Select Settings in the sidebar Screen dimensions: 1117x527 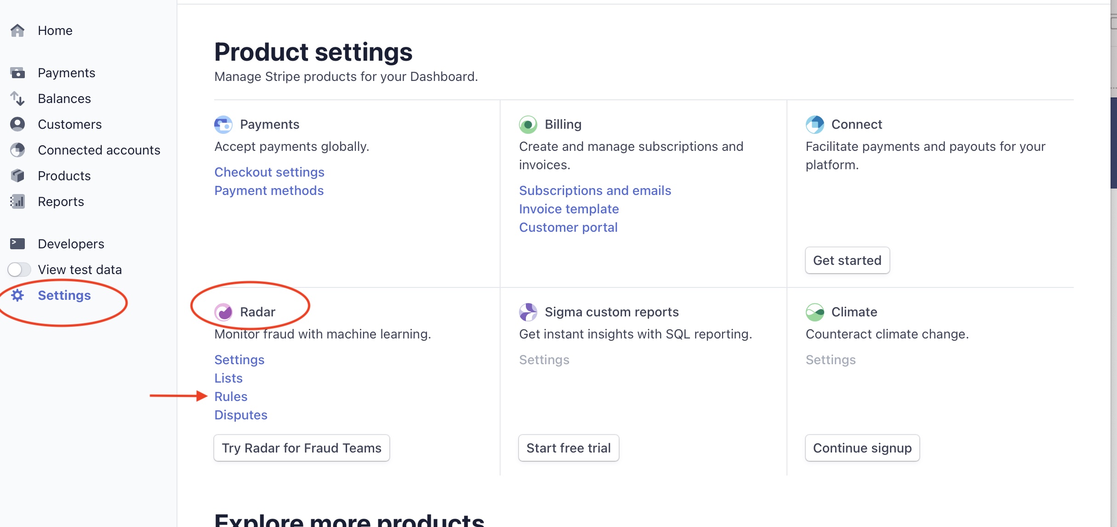[64, 295]
